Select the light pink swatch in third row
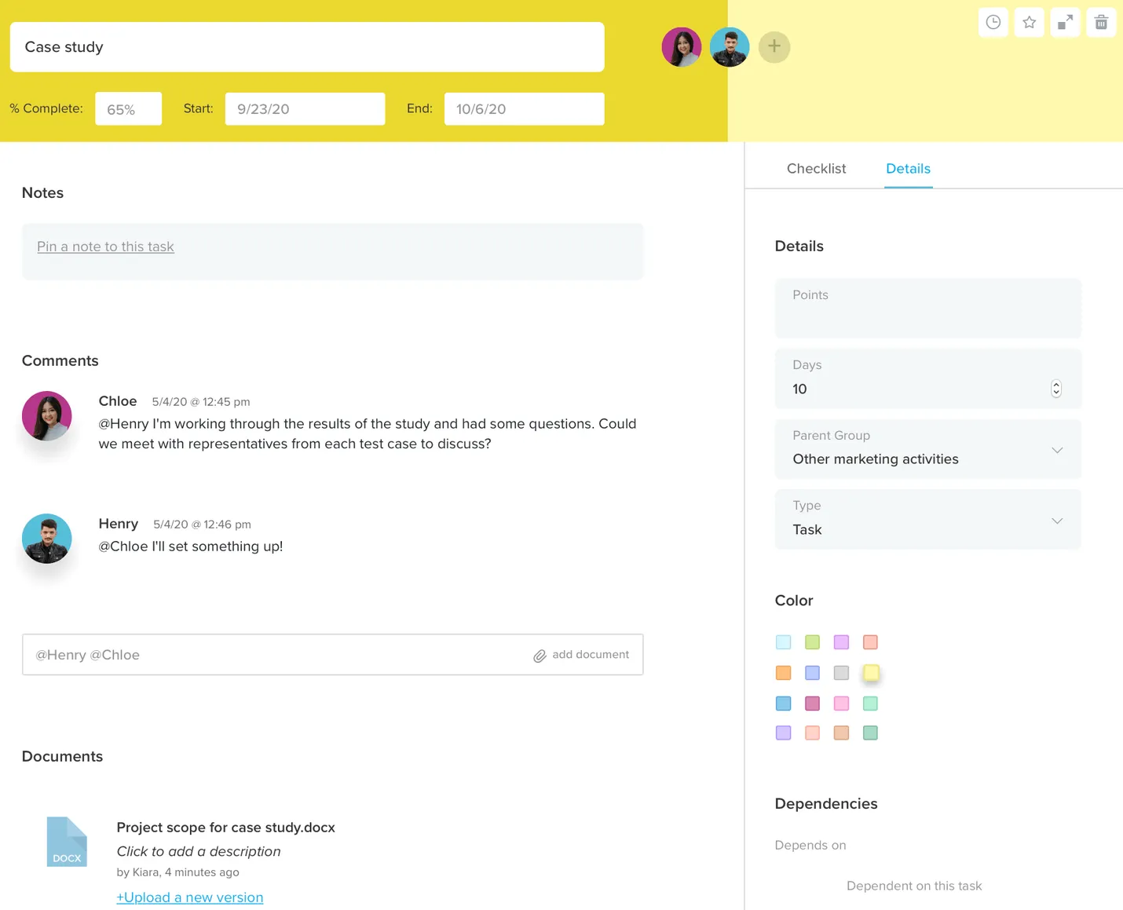 pos(841,704)
